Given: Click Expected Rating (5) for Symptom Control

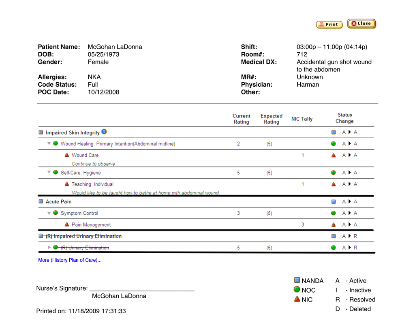Looking at the screenshot, I should click(269, 213).
